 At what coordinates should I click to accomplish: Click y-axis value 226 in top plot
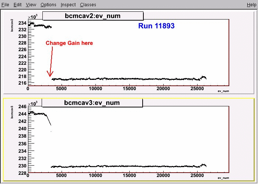(22, 50)
